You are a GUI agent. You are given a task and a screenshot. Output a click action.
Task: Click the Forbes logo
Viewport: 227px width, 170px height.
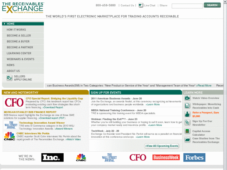pos(194,158)
